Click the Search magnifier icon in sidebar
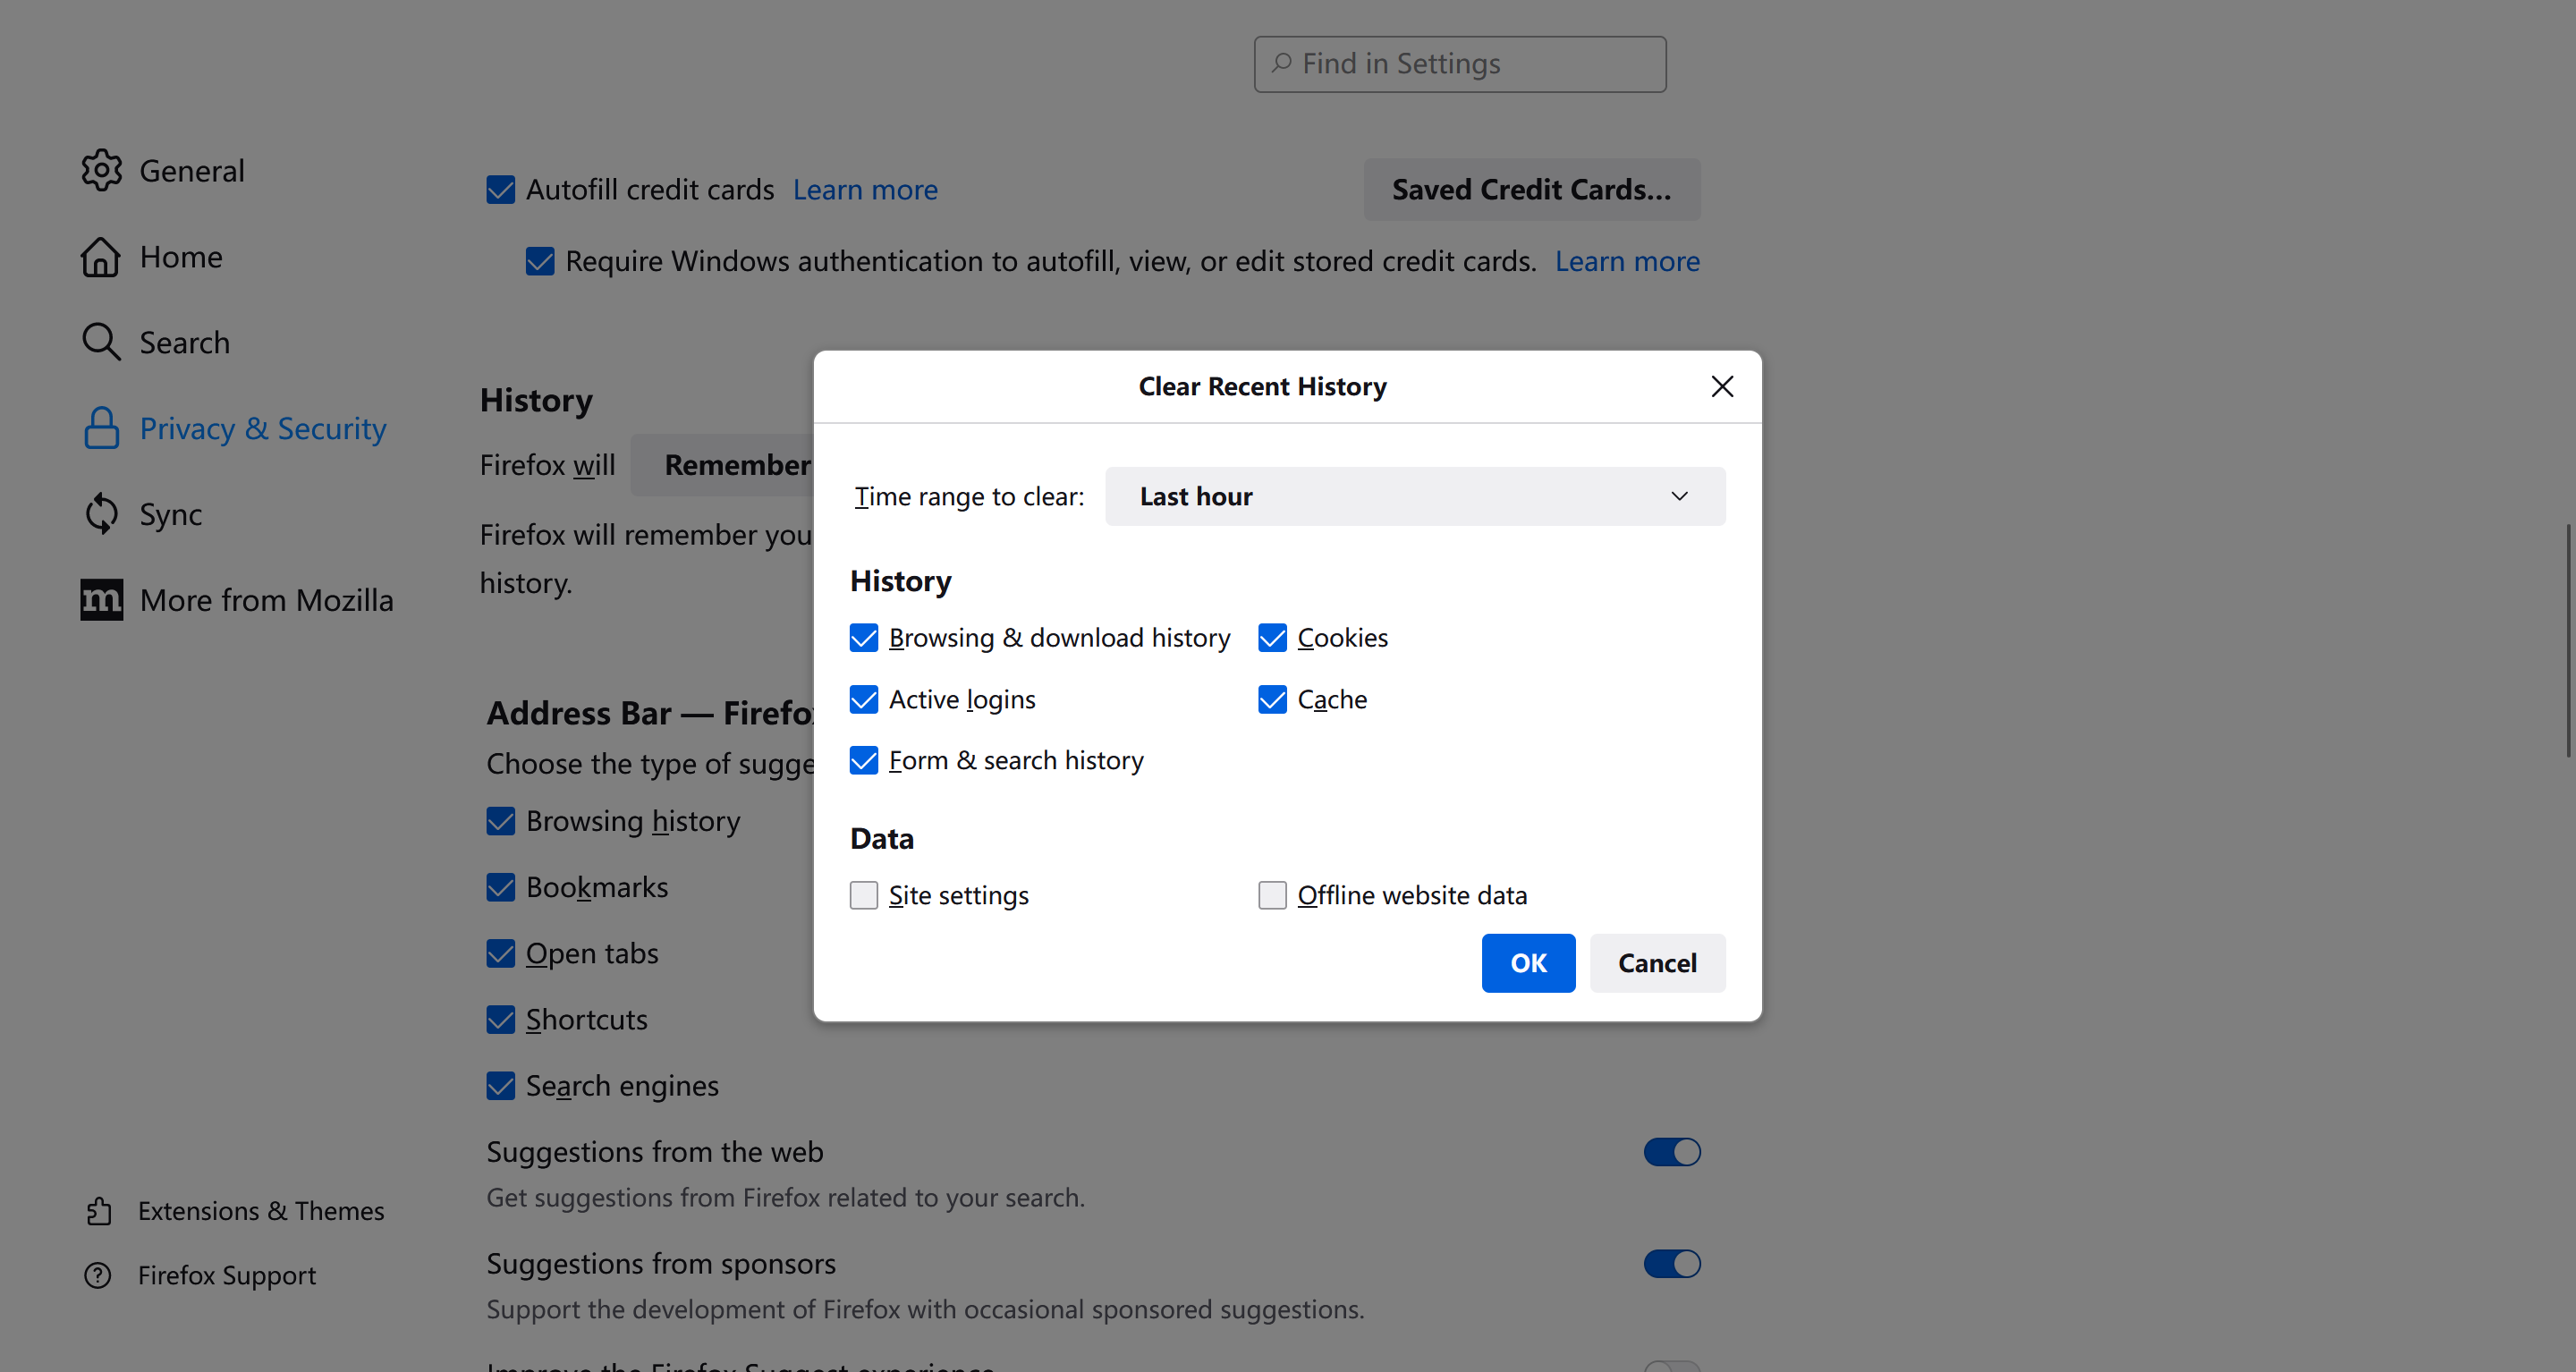Screen dimensions: 2576x1372 pyautogui.click(x=101, y=342)
